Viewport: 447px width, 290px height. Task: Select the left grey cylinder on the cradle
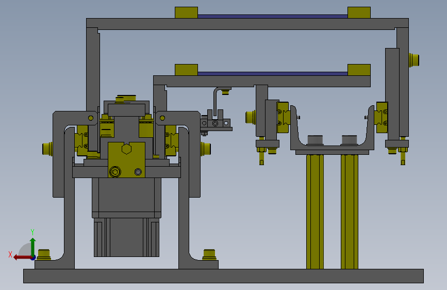[315, 140]
